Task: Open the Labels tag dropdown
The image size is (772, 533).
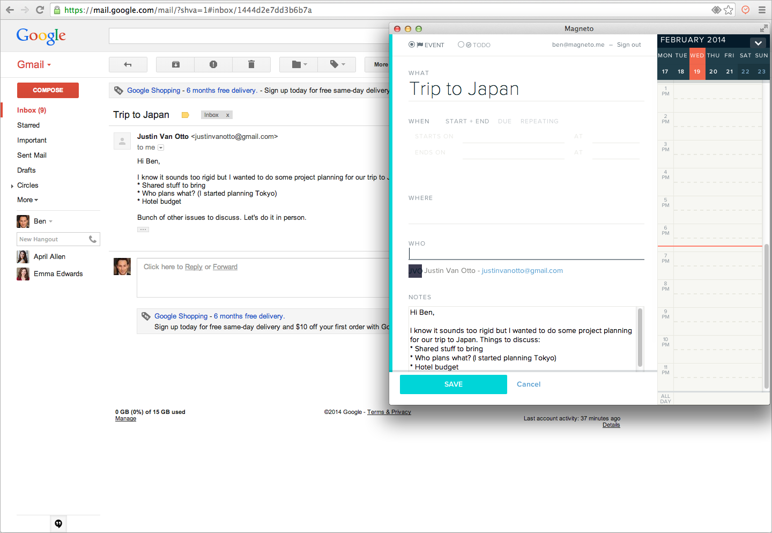Action: [x=337, y=64]
